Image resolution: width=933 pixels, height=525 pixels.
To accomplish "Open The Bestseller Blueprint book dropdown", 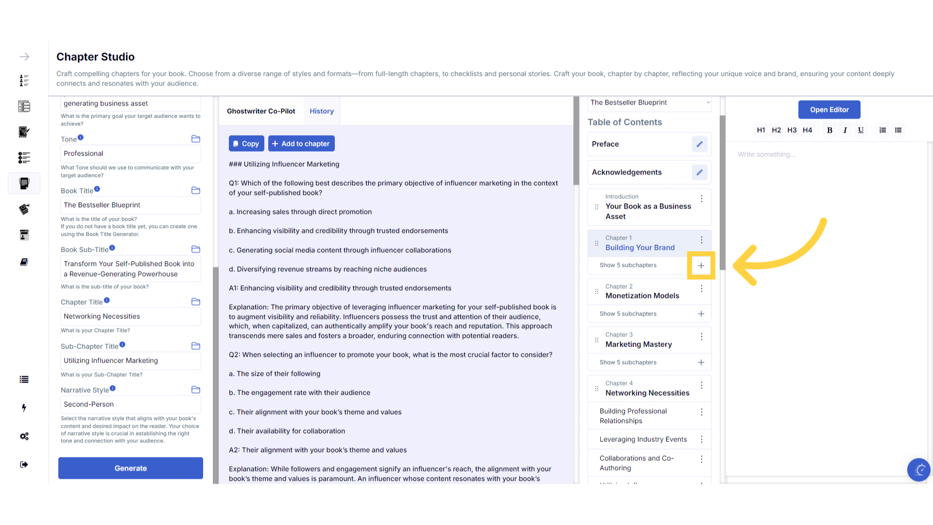I will tap(649, 103).
